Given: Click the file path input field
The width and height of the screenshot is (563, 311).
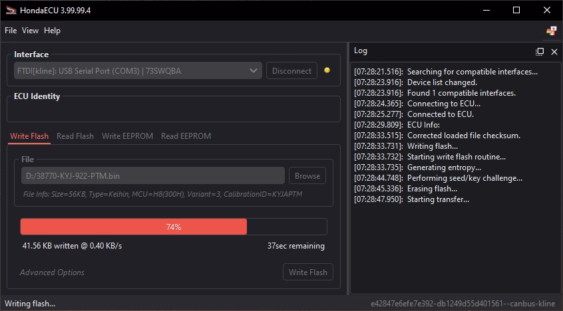Looking at the screenshot, I should click(152, 176).
